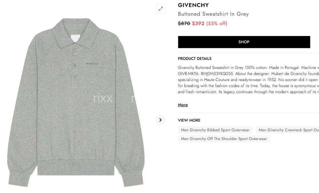Click the white neck label inside collar

click(x=76, y=39)
